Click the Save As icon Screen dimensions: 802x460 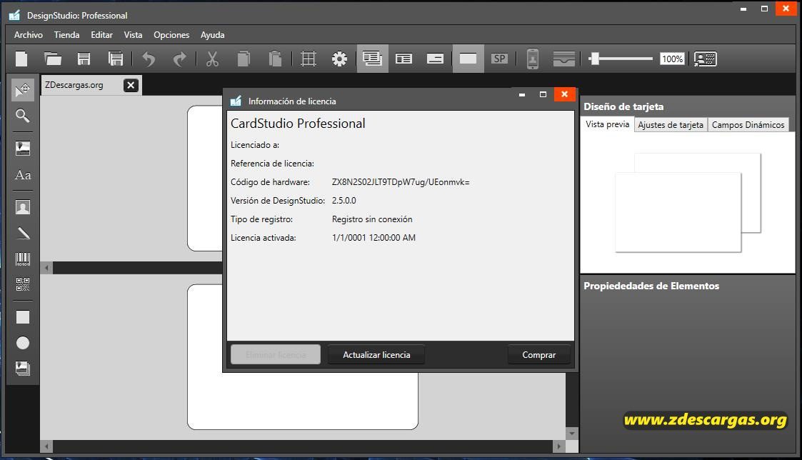(116, 59)
